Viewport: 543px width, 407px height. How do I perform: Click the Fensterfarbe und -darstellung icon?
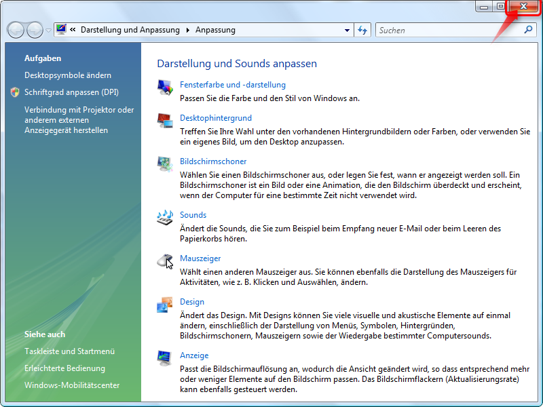click(x=165, y=87)
